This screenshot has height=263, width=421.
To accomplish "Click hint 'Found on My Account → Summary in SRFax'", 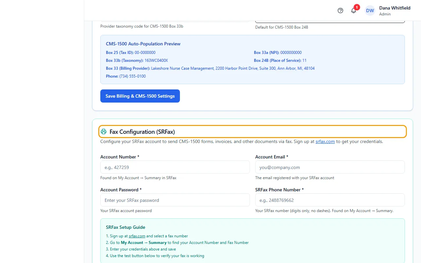I will 138,178.
